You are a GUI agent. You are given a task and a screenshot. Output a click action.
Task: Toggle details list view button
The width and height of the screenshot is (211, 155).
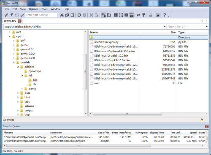point(132,15)
